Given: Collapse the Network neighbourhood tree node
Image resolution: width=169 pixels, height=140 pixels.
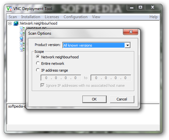Looking at the screenshot, I should (10, 23).
